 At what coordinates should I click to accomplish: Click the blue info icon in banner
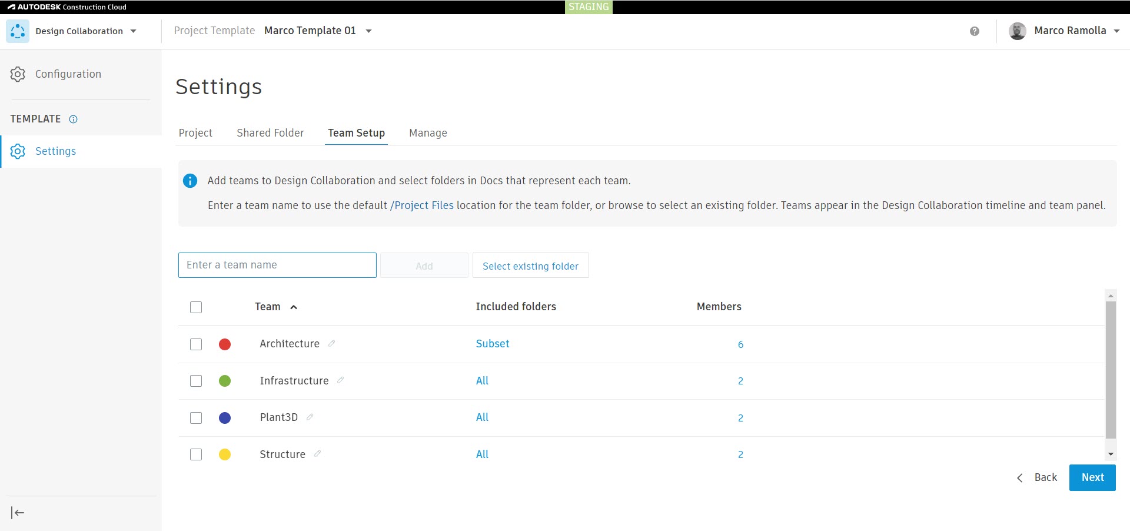click(x=190, y=181)
